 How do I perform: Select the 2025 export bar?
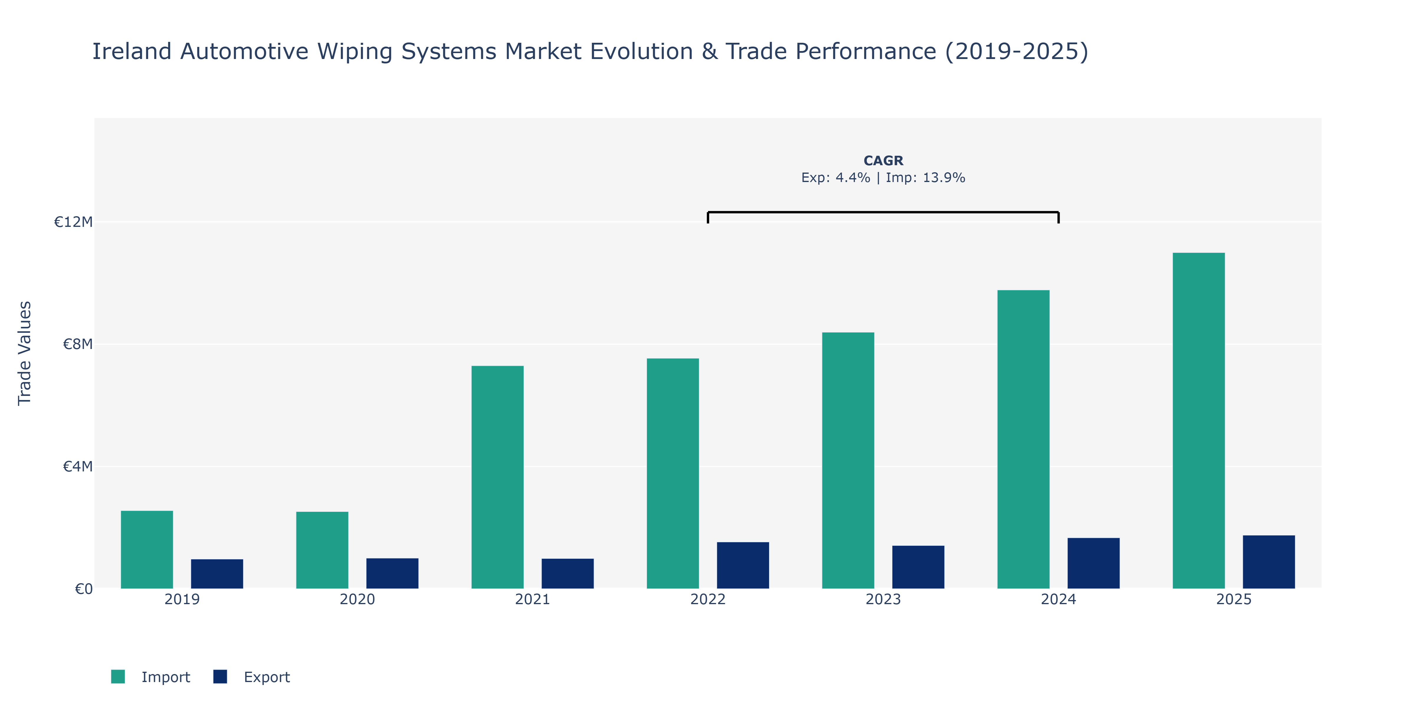[1269, 562]
